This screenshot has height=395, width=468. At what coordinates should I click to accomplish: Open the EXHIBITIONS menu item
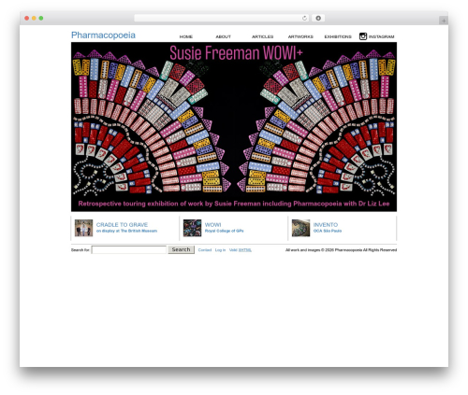(338, 36)
